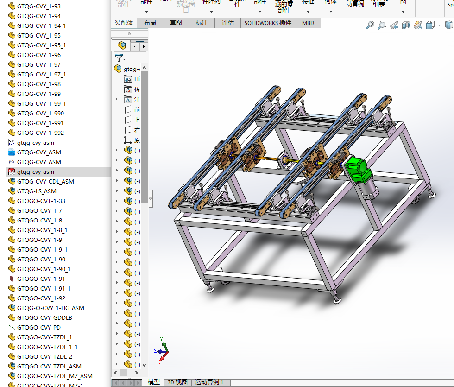Switch to the 装配体 ribbon tab

pyautogui.click(x=124, y=23)
